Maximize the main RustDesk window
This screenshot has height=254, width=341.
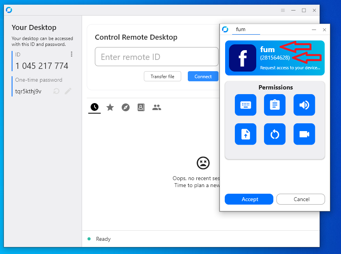tap(304, 10)
